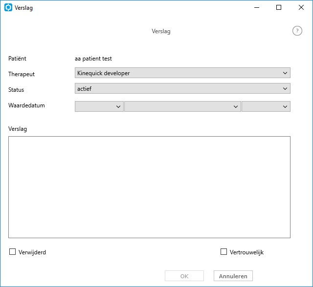The image size is (313, 287).
Task: Click inside the Verslag text area
Action: click(149, 187)
